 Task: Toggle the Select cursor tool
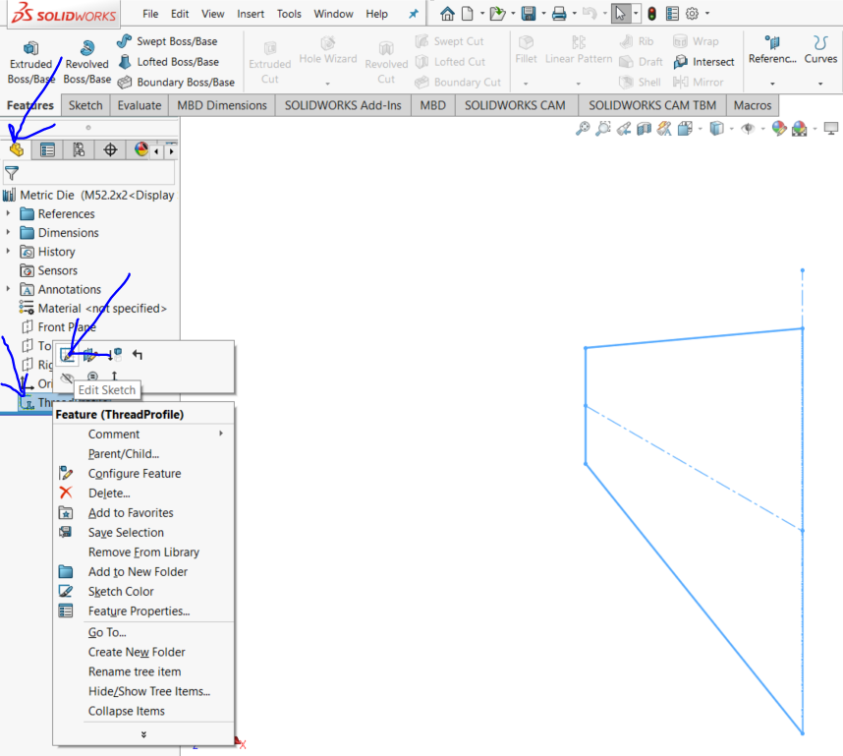[x=620, y=14]
